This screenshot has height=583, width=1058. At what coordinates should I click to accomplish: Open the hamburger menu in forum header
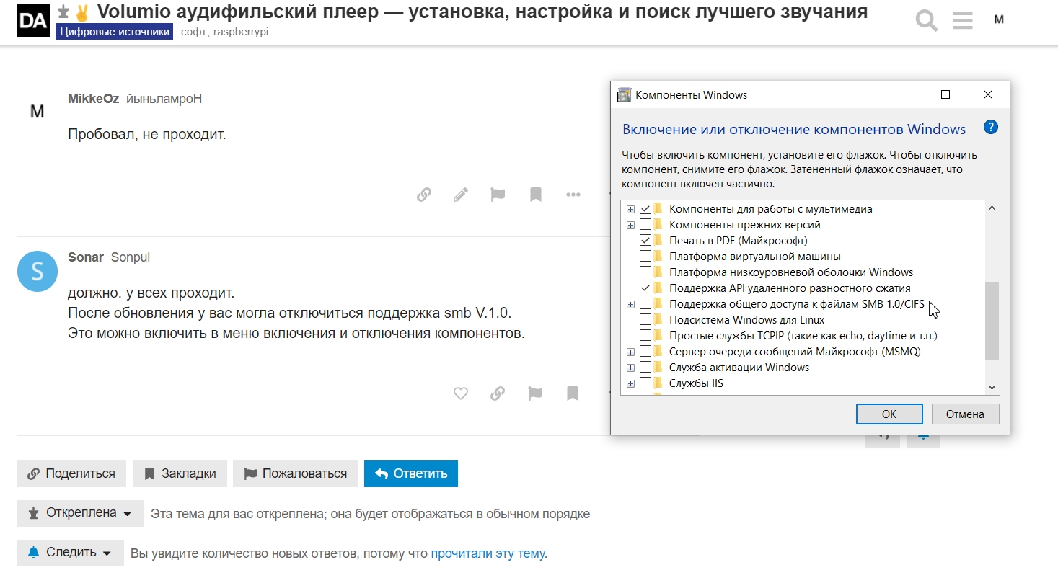pos(963,20)
